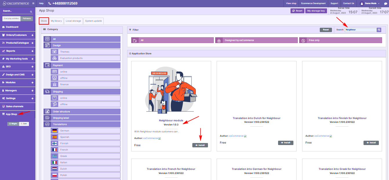The image size is (389, 180).
Task: Apply the Designed by osCommerce filter
Action: 256,40
